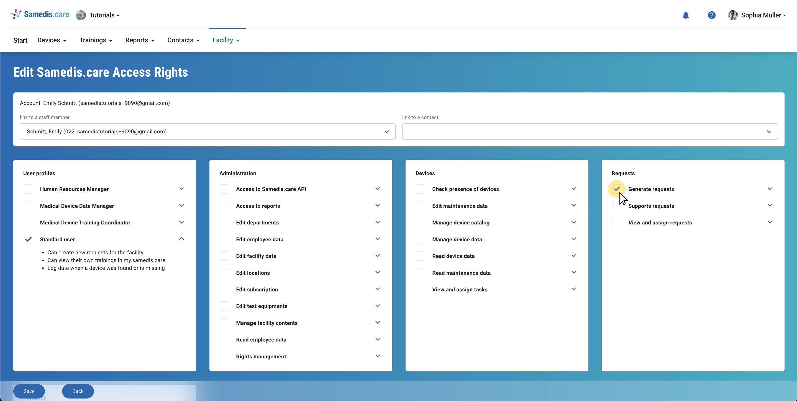
Task: Enable the Edit locations right
Action: point(225,273)
